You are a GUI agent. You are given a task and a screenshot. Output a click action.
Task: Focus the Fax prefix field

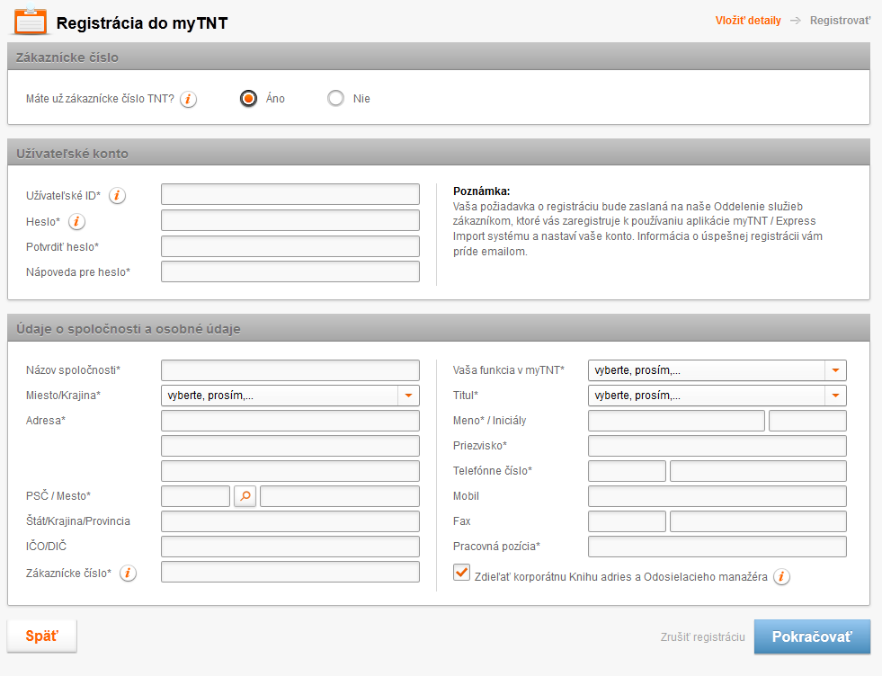pos(627,521)
